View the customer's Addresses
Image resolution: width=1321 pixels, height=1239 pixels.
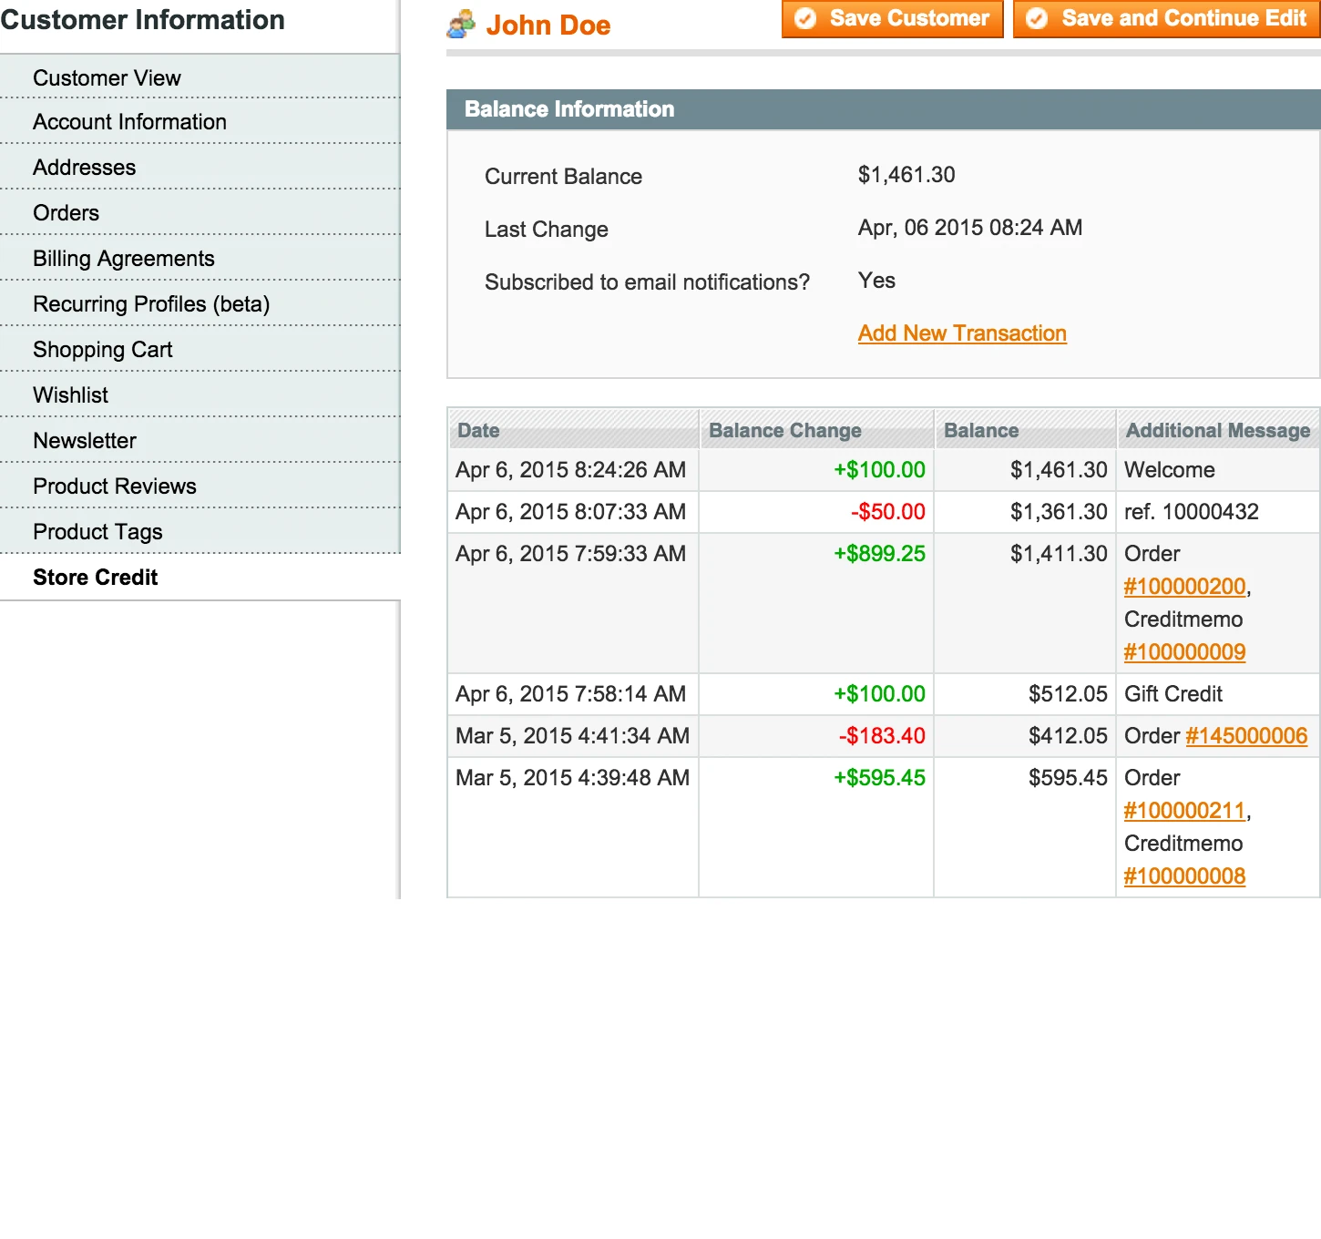click(x=84, y=167)
